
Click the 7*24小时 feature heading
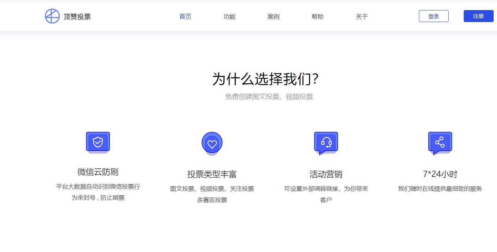coord(440,173)
